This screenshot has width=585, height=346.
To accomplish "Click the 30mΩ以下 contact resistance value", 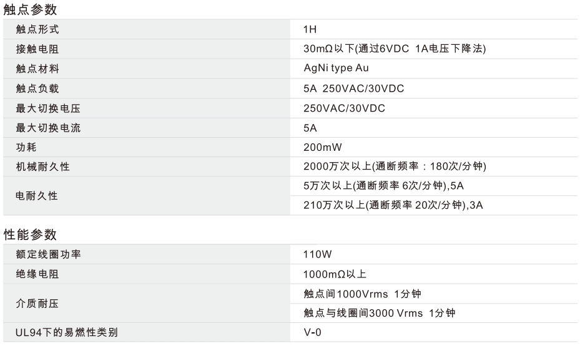I will 394,49.
